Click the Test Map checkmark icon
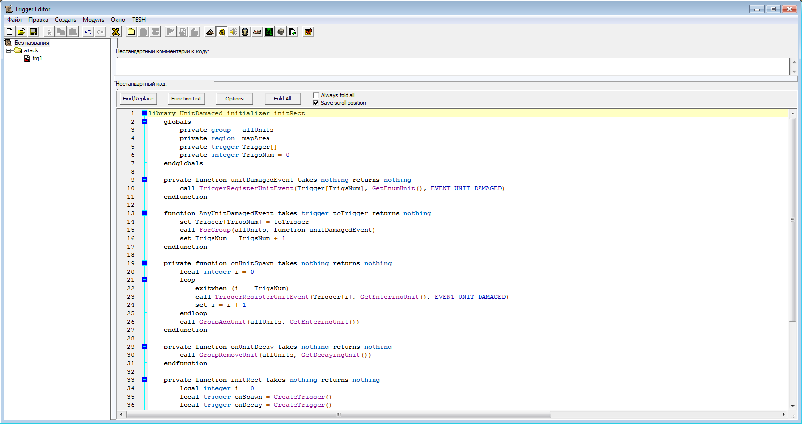This screenshot has height=424, width=802. click(308, 32)
